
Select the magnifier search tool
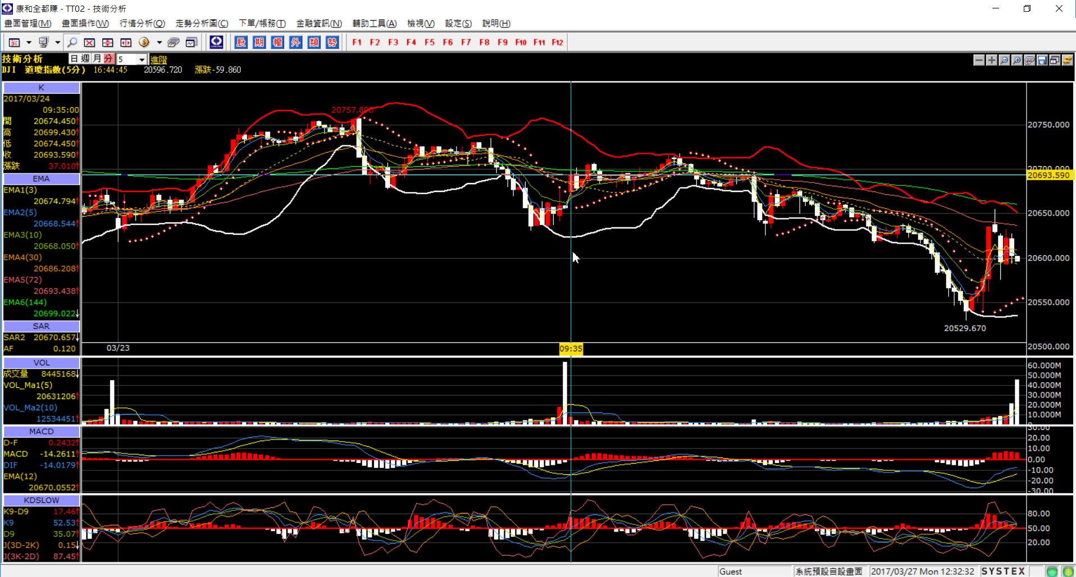tap(72, 42)
